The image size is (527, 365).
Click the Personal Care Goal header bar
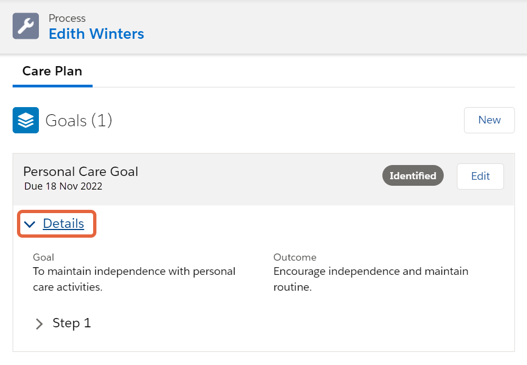click(x=263, y=179)
